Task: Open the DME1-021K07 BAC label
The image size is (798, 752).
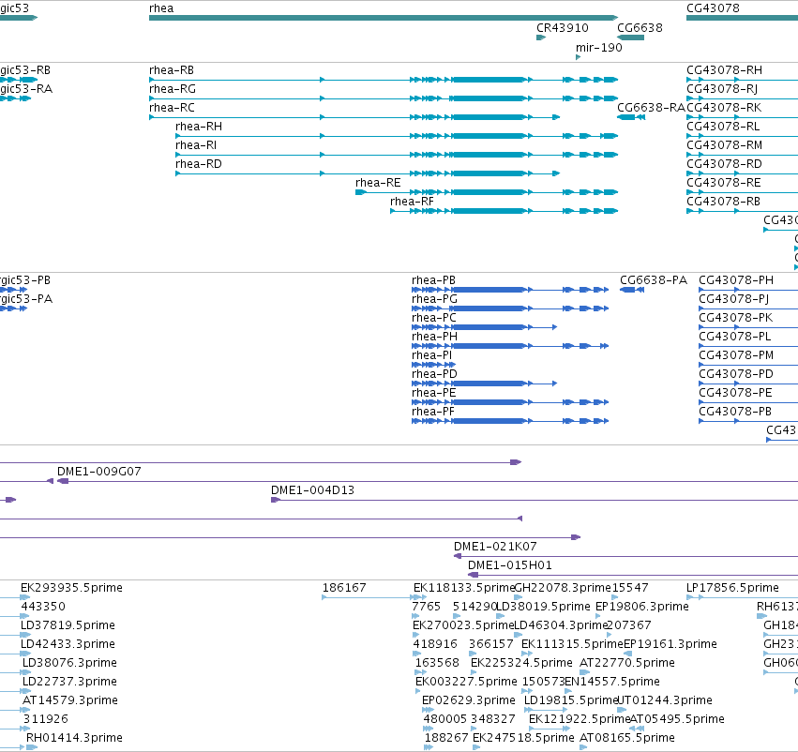Action: (495, 547)
